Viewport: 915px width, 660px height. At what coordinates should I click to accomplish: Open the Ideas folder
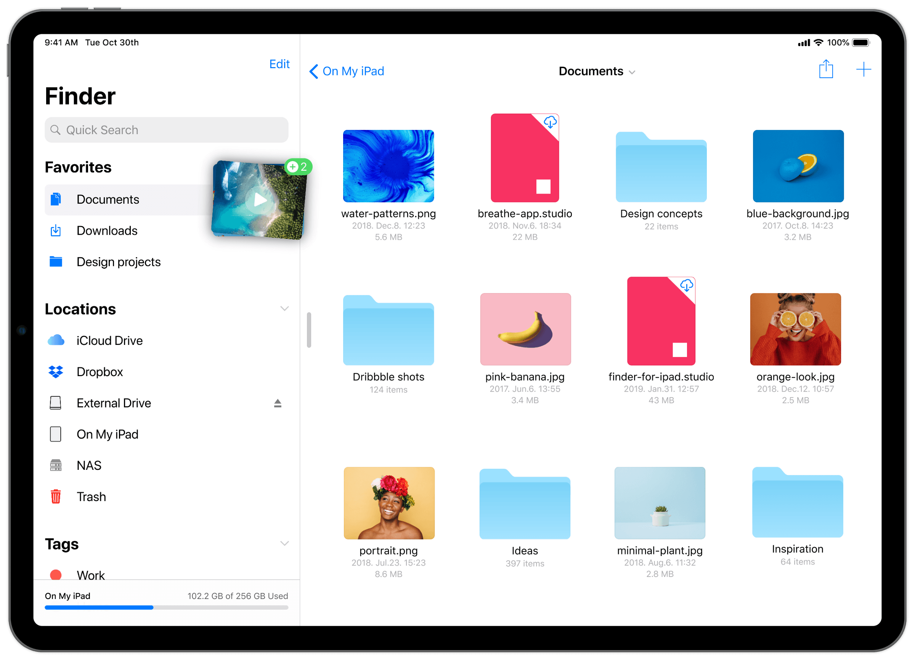tap(525, 504)
